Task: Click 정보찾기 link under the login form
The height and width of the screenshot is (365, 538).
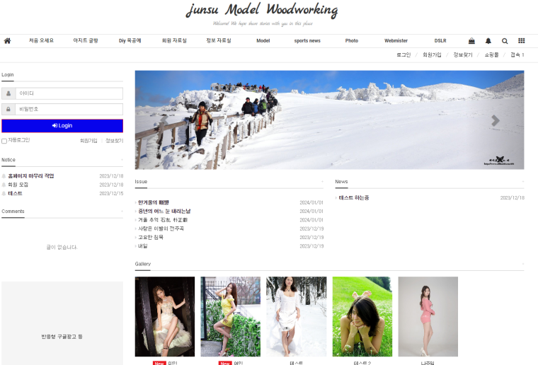Action: 114,141
